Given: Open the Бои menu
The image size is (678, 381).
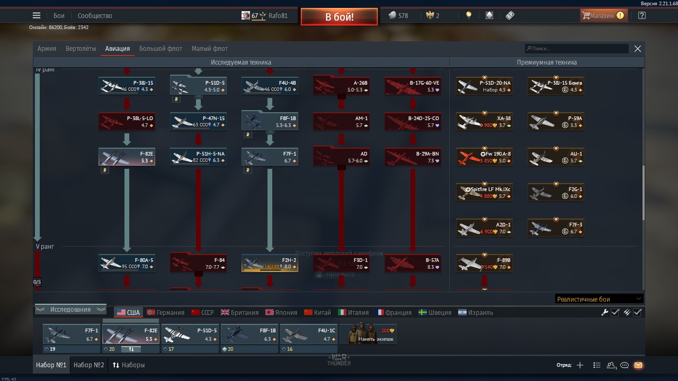Looking at the screenshot, I should (x=59, y=15).
